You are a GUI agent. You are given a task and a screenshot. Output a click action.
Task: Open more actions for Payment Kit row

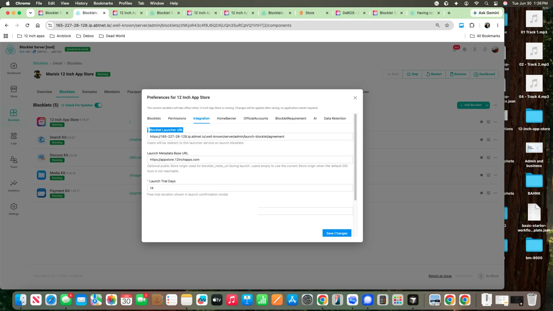pyautogui.click(x=495, y=193)
